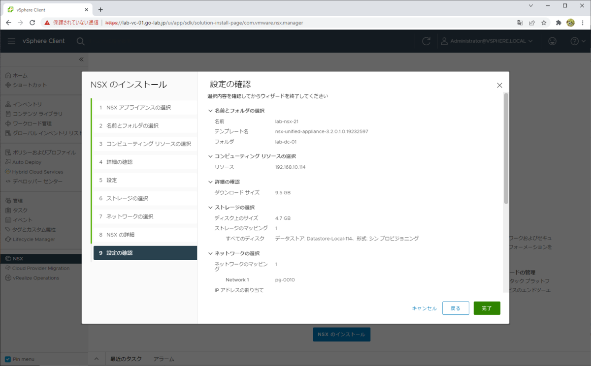Collapse the ネットワークの選択 section
The width and height of the screenshot is (591, 366).
[x=210, y=253]
